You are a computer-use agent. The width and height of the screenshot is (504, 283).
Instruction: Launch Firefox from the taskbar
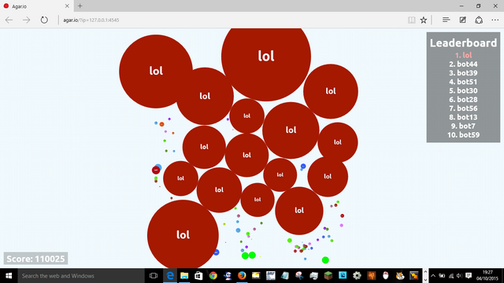pyautogui.click(x=242, y=276)
